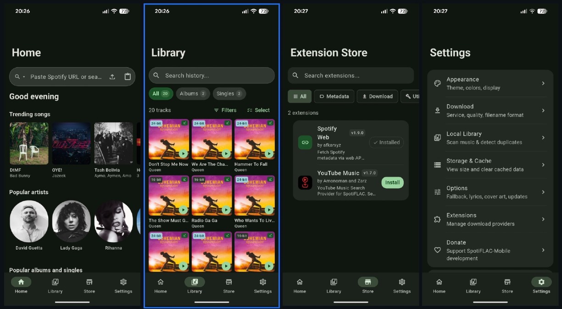Viewport: 562px width, 309px height.
Task: Click the Installed button on Spotify Web
Action: pos(386,142)
